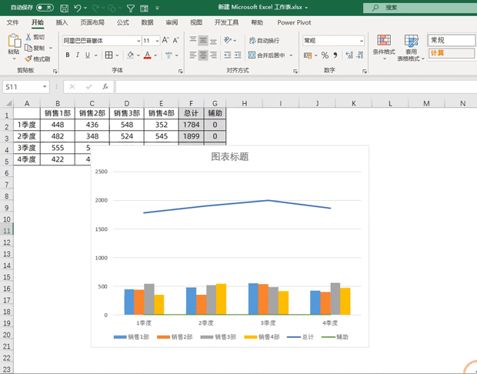The image size is (477, 374).
Task: Click the Undo arrow icon
Action: [78, 8]
